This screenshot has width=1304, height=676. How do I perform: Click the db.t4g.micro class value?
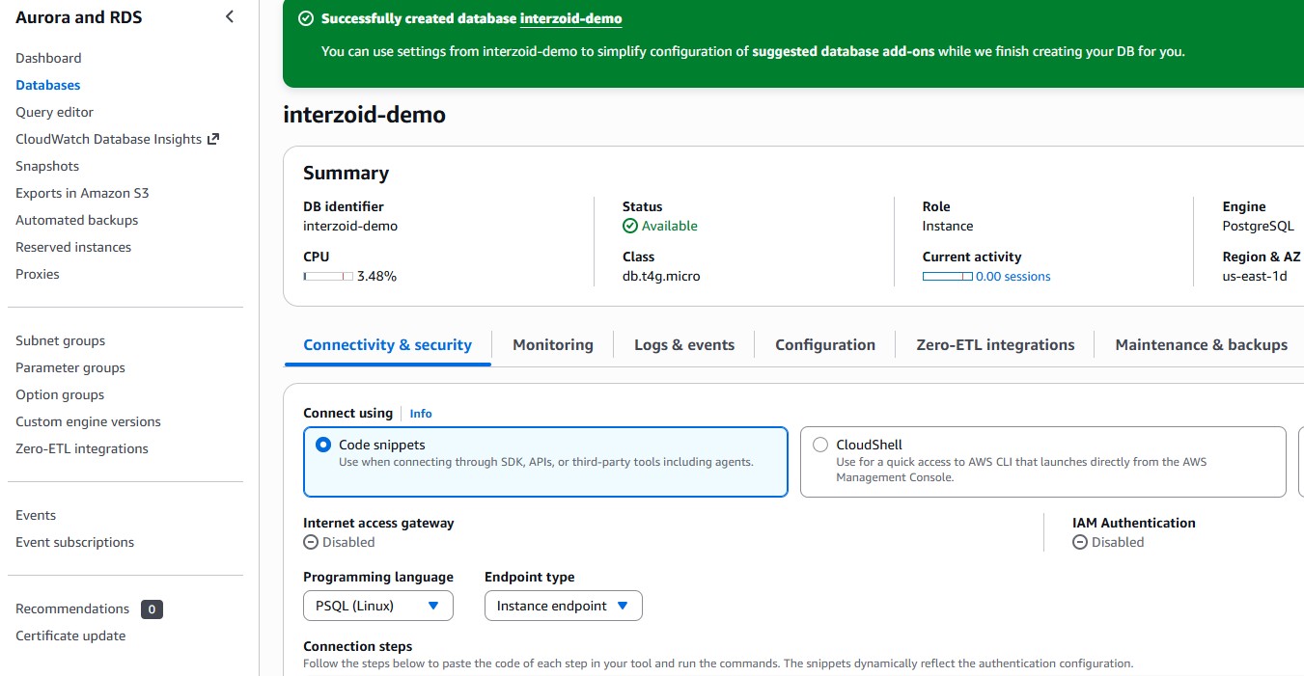pos(661,276)
